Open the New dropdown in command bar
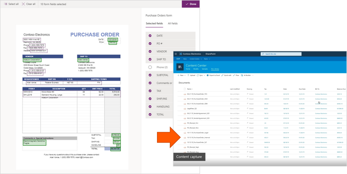This screenshot has height=174, width=347. [181, 75]
